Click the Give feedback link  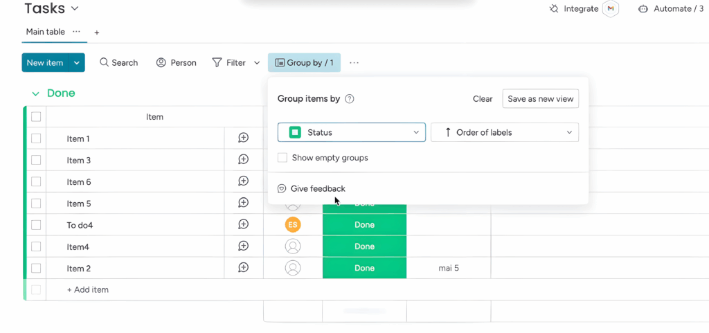(311, 188)
